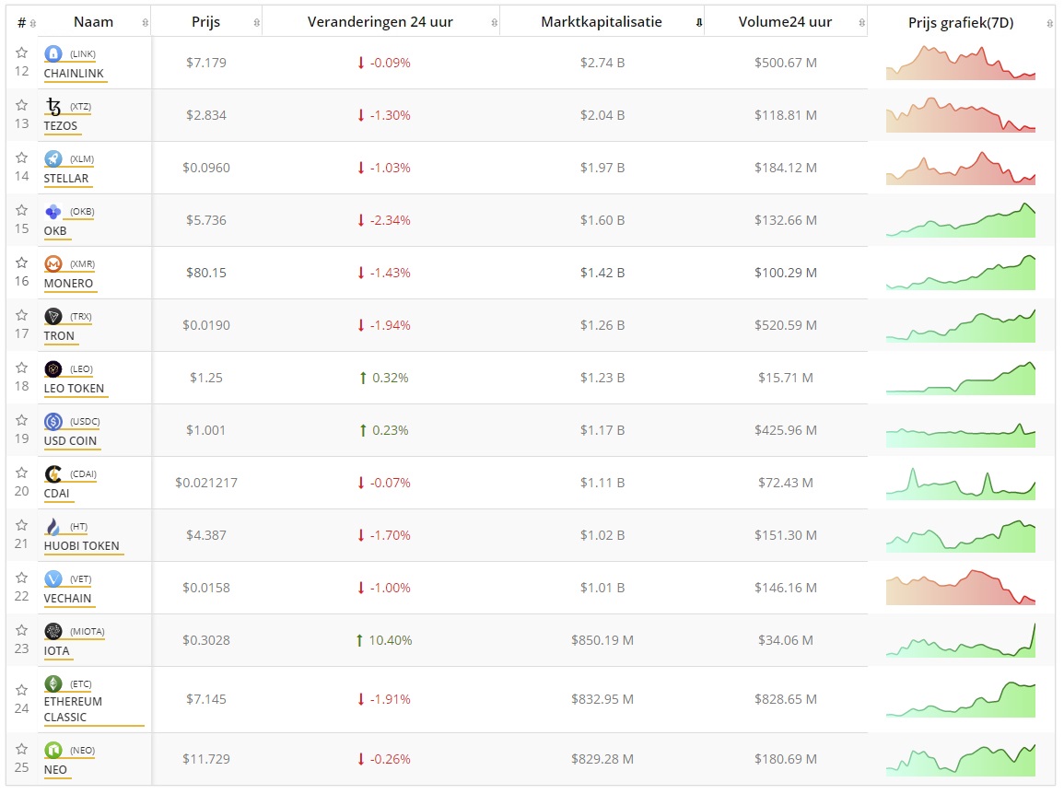The image size is (1064, 794).
Task: Click the Huobi Token logo icon
Action: [x=53, y=527]
